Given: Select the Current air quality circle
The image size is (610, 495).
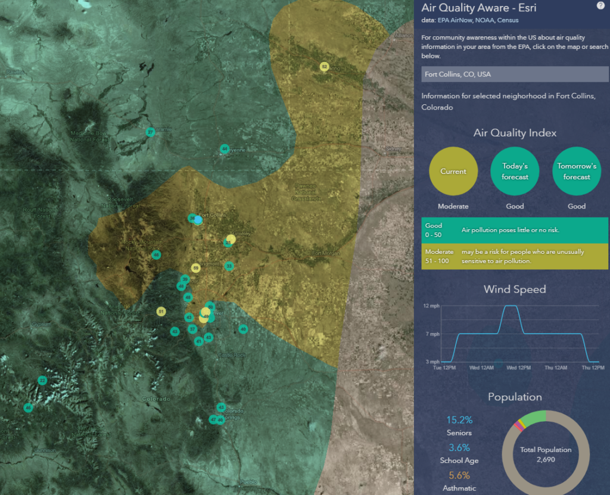Looking at the screenshot, I should (x=453, y=172).
